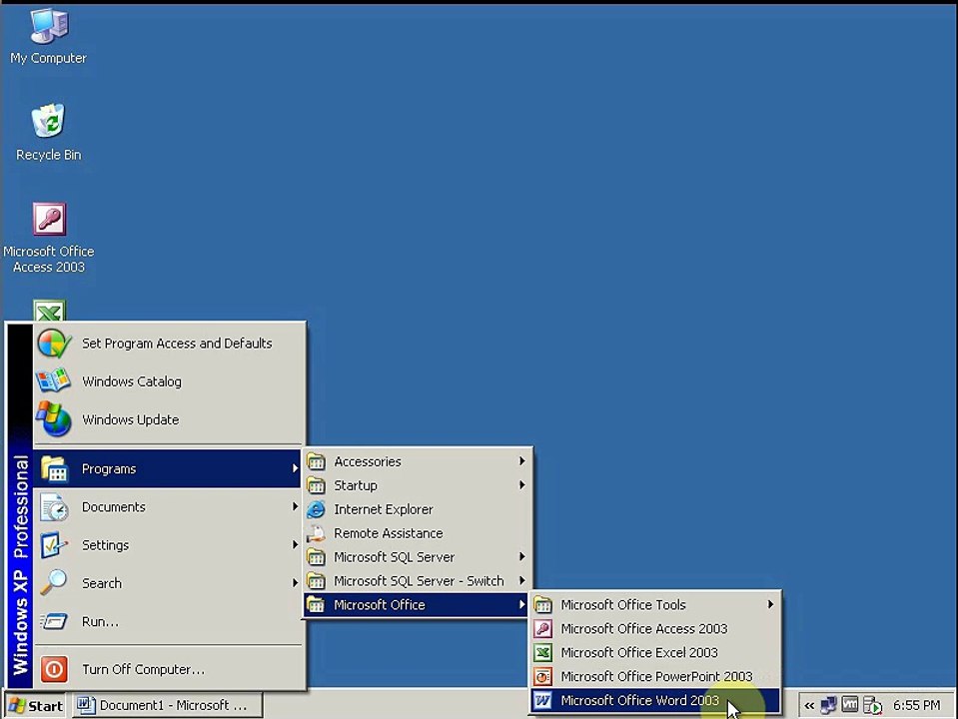Click the Set Program Access and Defaults icon
Screen dimensions: 958x719
tap(54, 344)
